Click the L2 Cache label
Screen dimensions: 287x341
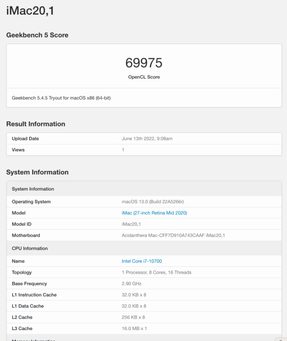pyautogui.click(x=22, y=317)
